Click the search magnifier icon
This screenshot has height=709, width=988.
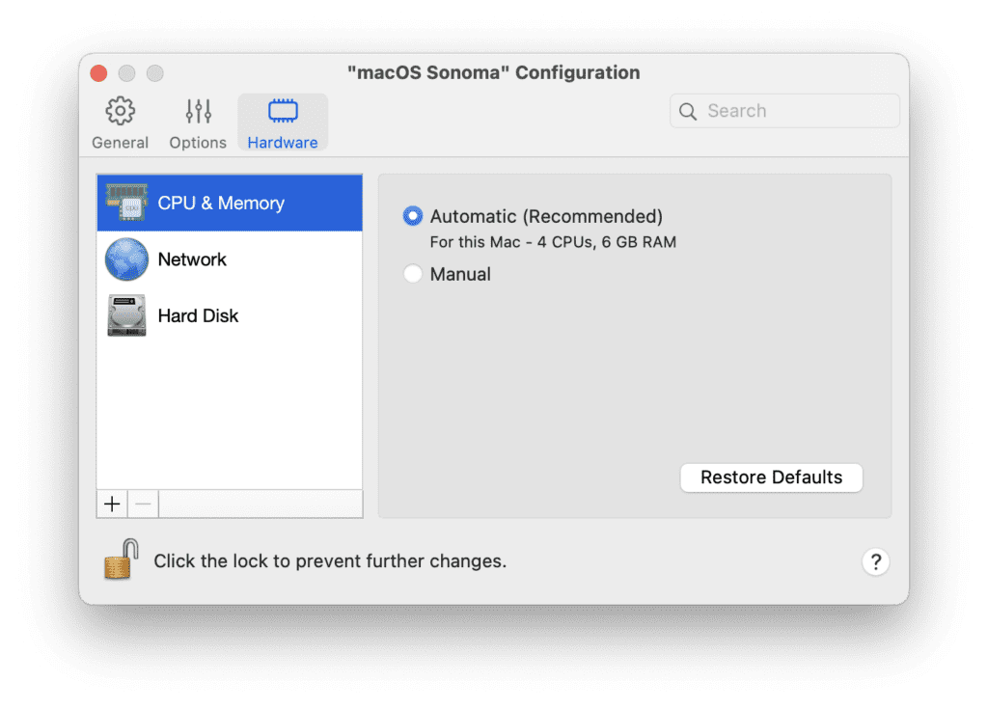(x=687, y=111)
